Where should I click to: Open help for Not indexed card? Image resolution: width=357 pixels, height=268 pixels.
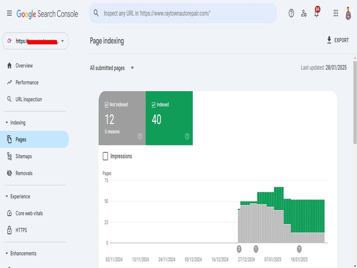click(140, 136)
